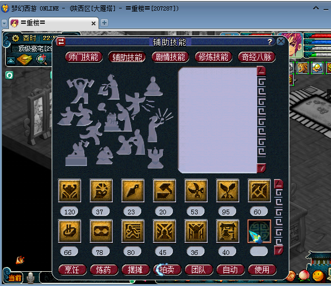Click the 烹饪 button

(x=72, y=270)
